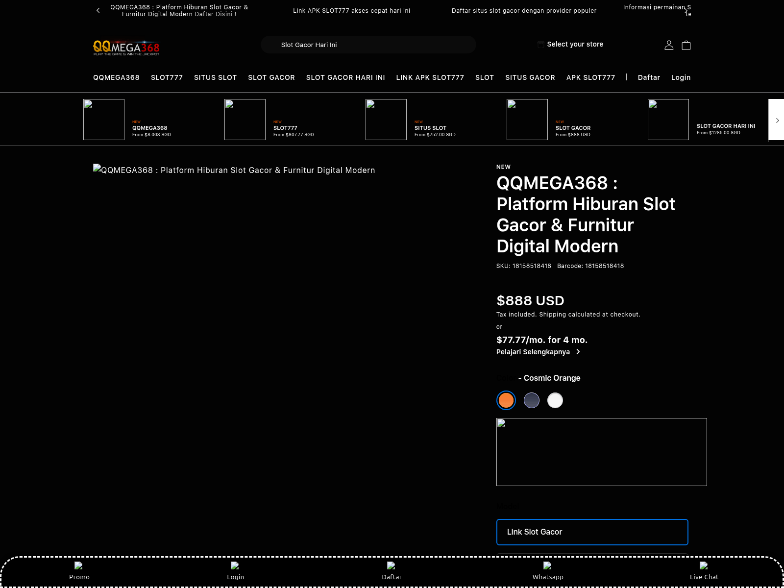
Task: Click the main QQMEGA368 product image
Action: coord(234,170)
